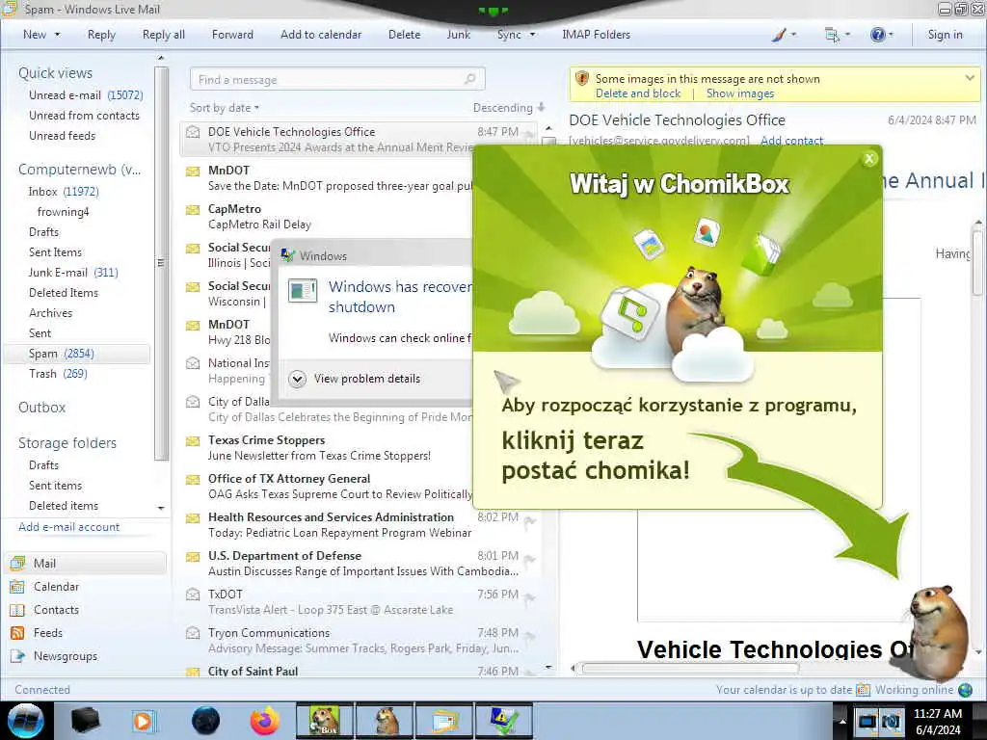Screen dimensions: 987x740
Task: Click the envelope icon of the Texas Crime Stoppers message
Action: click(x=193, y=440)
